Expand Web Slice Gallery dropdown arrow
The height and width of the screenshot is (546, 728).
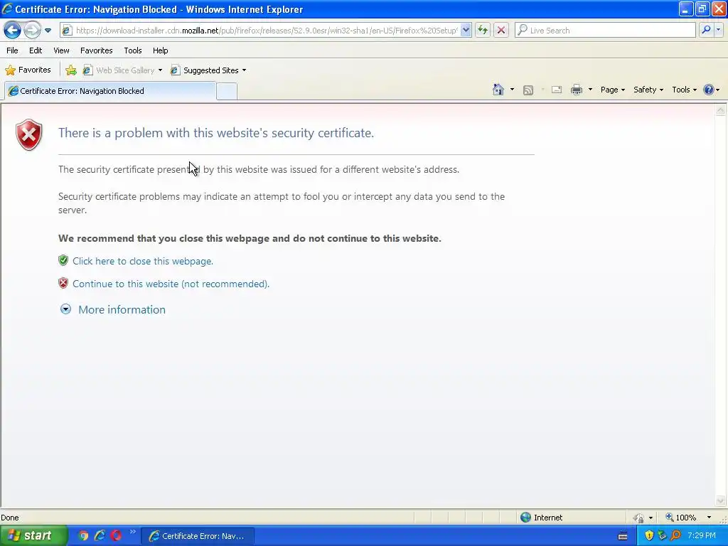[160, 70]
